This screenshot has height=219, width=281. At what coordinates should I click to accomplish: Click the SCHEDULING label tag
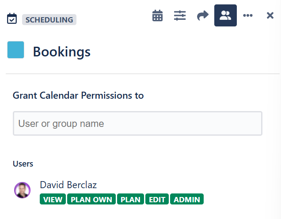49,19
